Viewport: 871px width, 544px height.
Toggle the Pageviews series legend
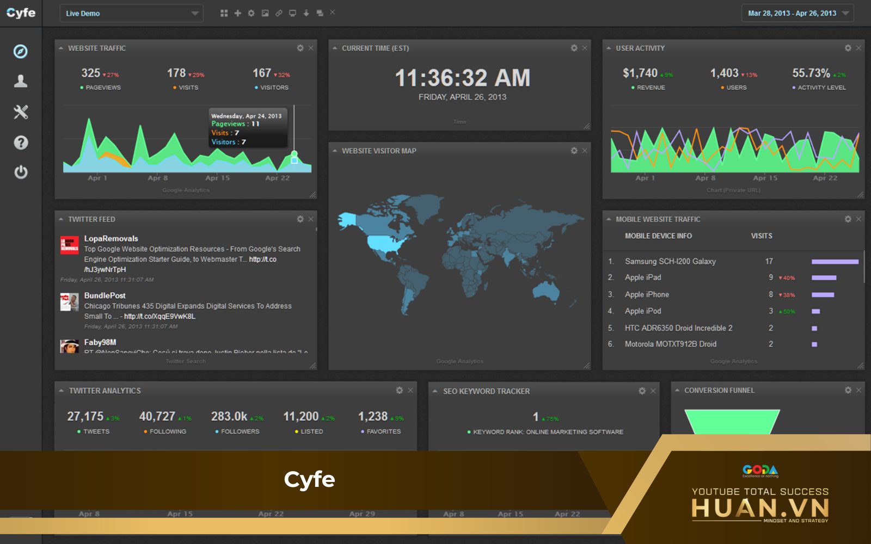[101, 88]
